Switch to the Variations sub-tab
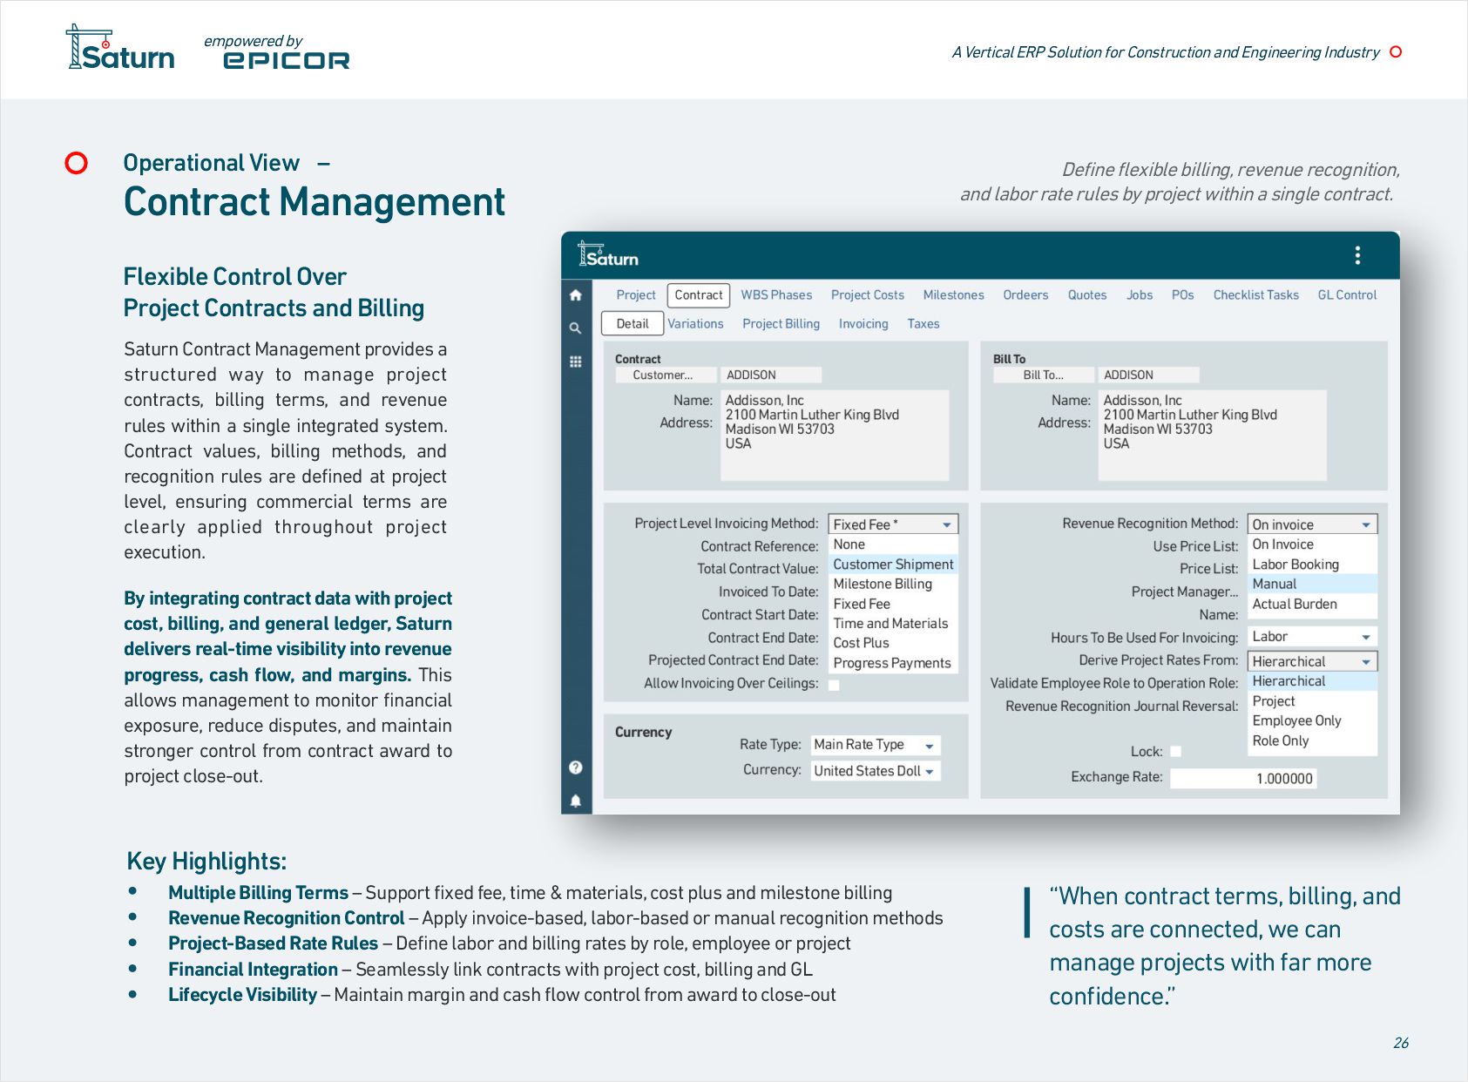Viewport: 1468px width, 1082px height. [695, 324]
